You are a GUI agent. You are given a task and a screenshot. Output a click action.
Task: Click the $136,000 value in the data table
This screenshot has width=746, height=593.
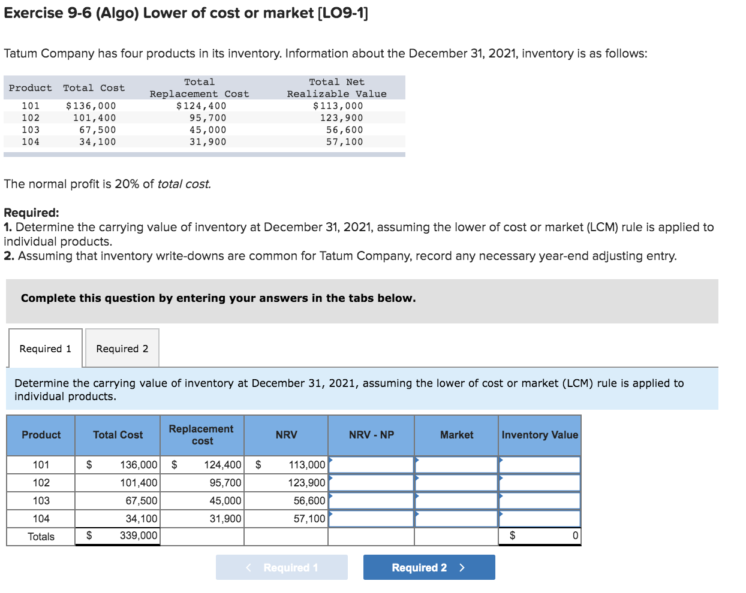tap(91, 106)
